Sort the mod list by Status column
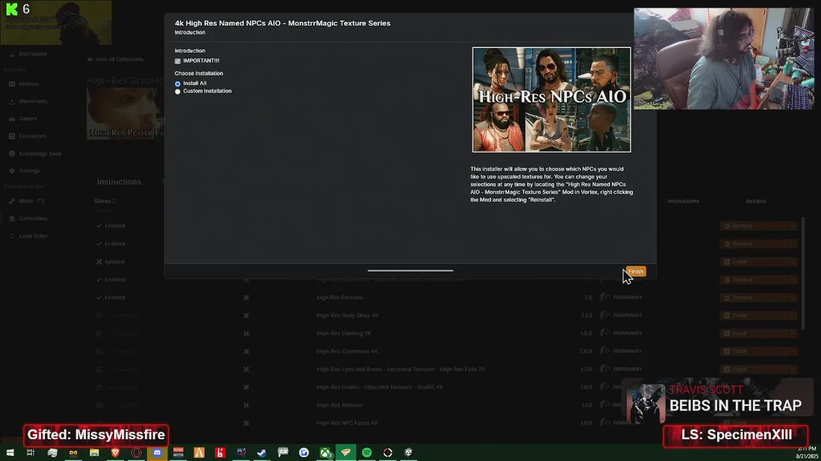The width and height of the screenshot is (821, 461). point(105,201)
